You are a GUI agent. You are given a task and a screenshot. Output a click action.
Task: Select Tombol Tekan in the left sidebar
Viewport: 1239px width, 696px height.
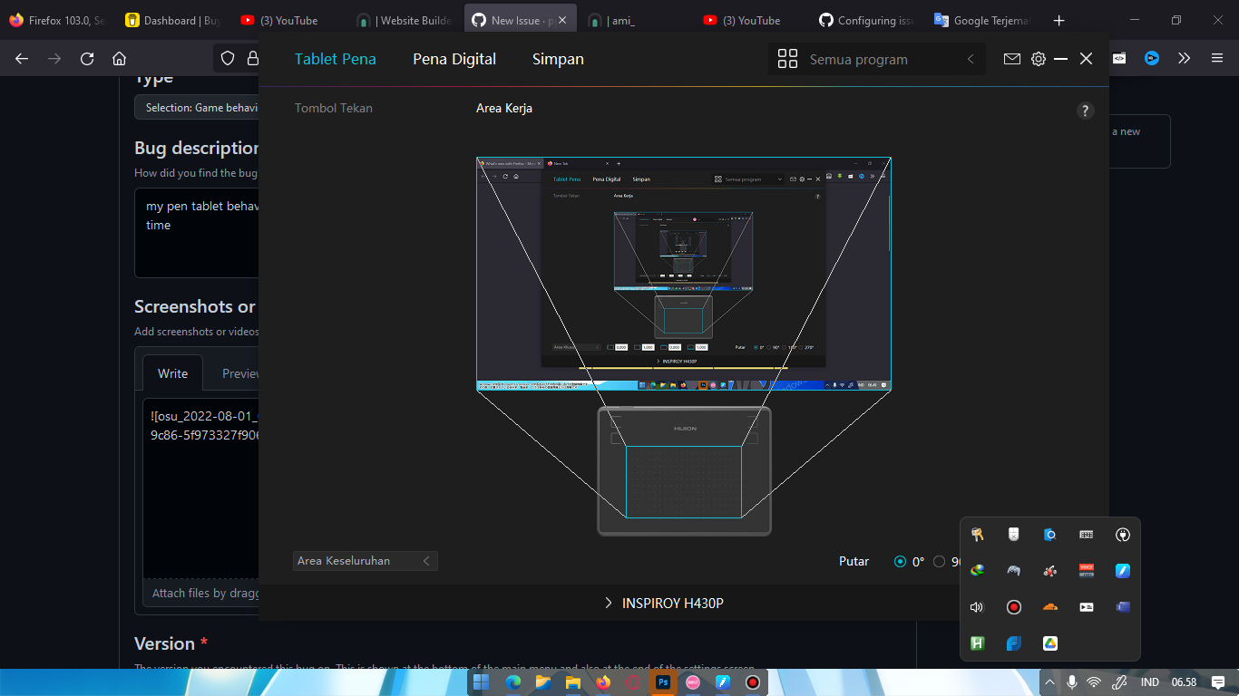click(332, 108)
